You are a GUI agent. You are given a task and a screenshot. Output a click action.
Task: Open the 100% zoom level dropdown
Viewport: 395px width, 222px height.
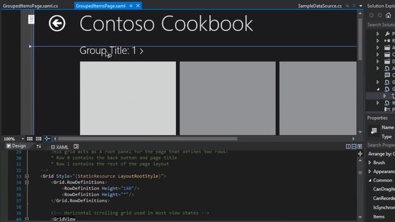23,139
